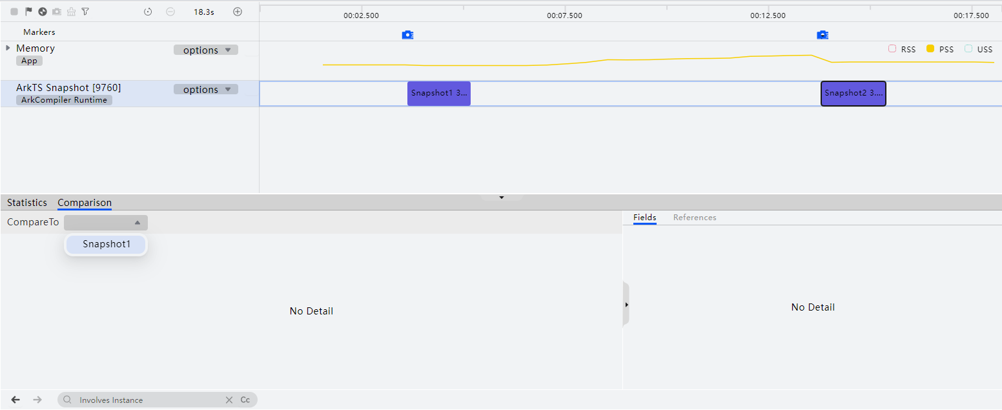Click the magnifier icon in the search box
This screenshot has height=410, width=1002.
coord(68,400)
